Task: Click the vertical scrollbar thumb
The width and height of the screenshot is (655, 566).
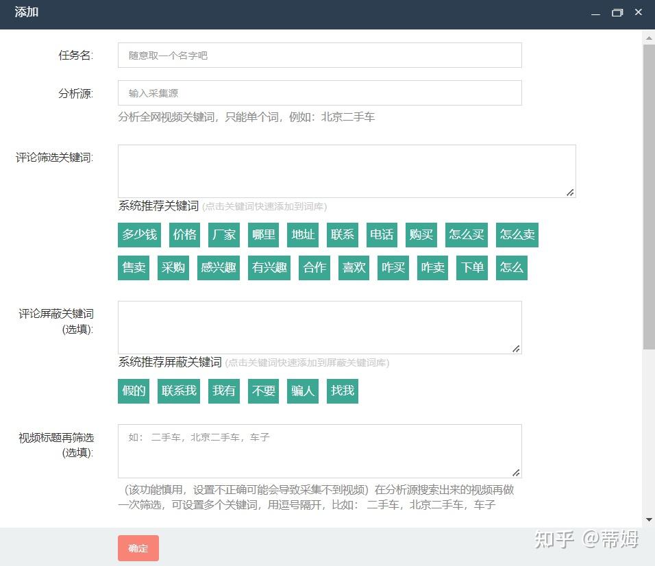Action: pos(649,197)
